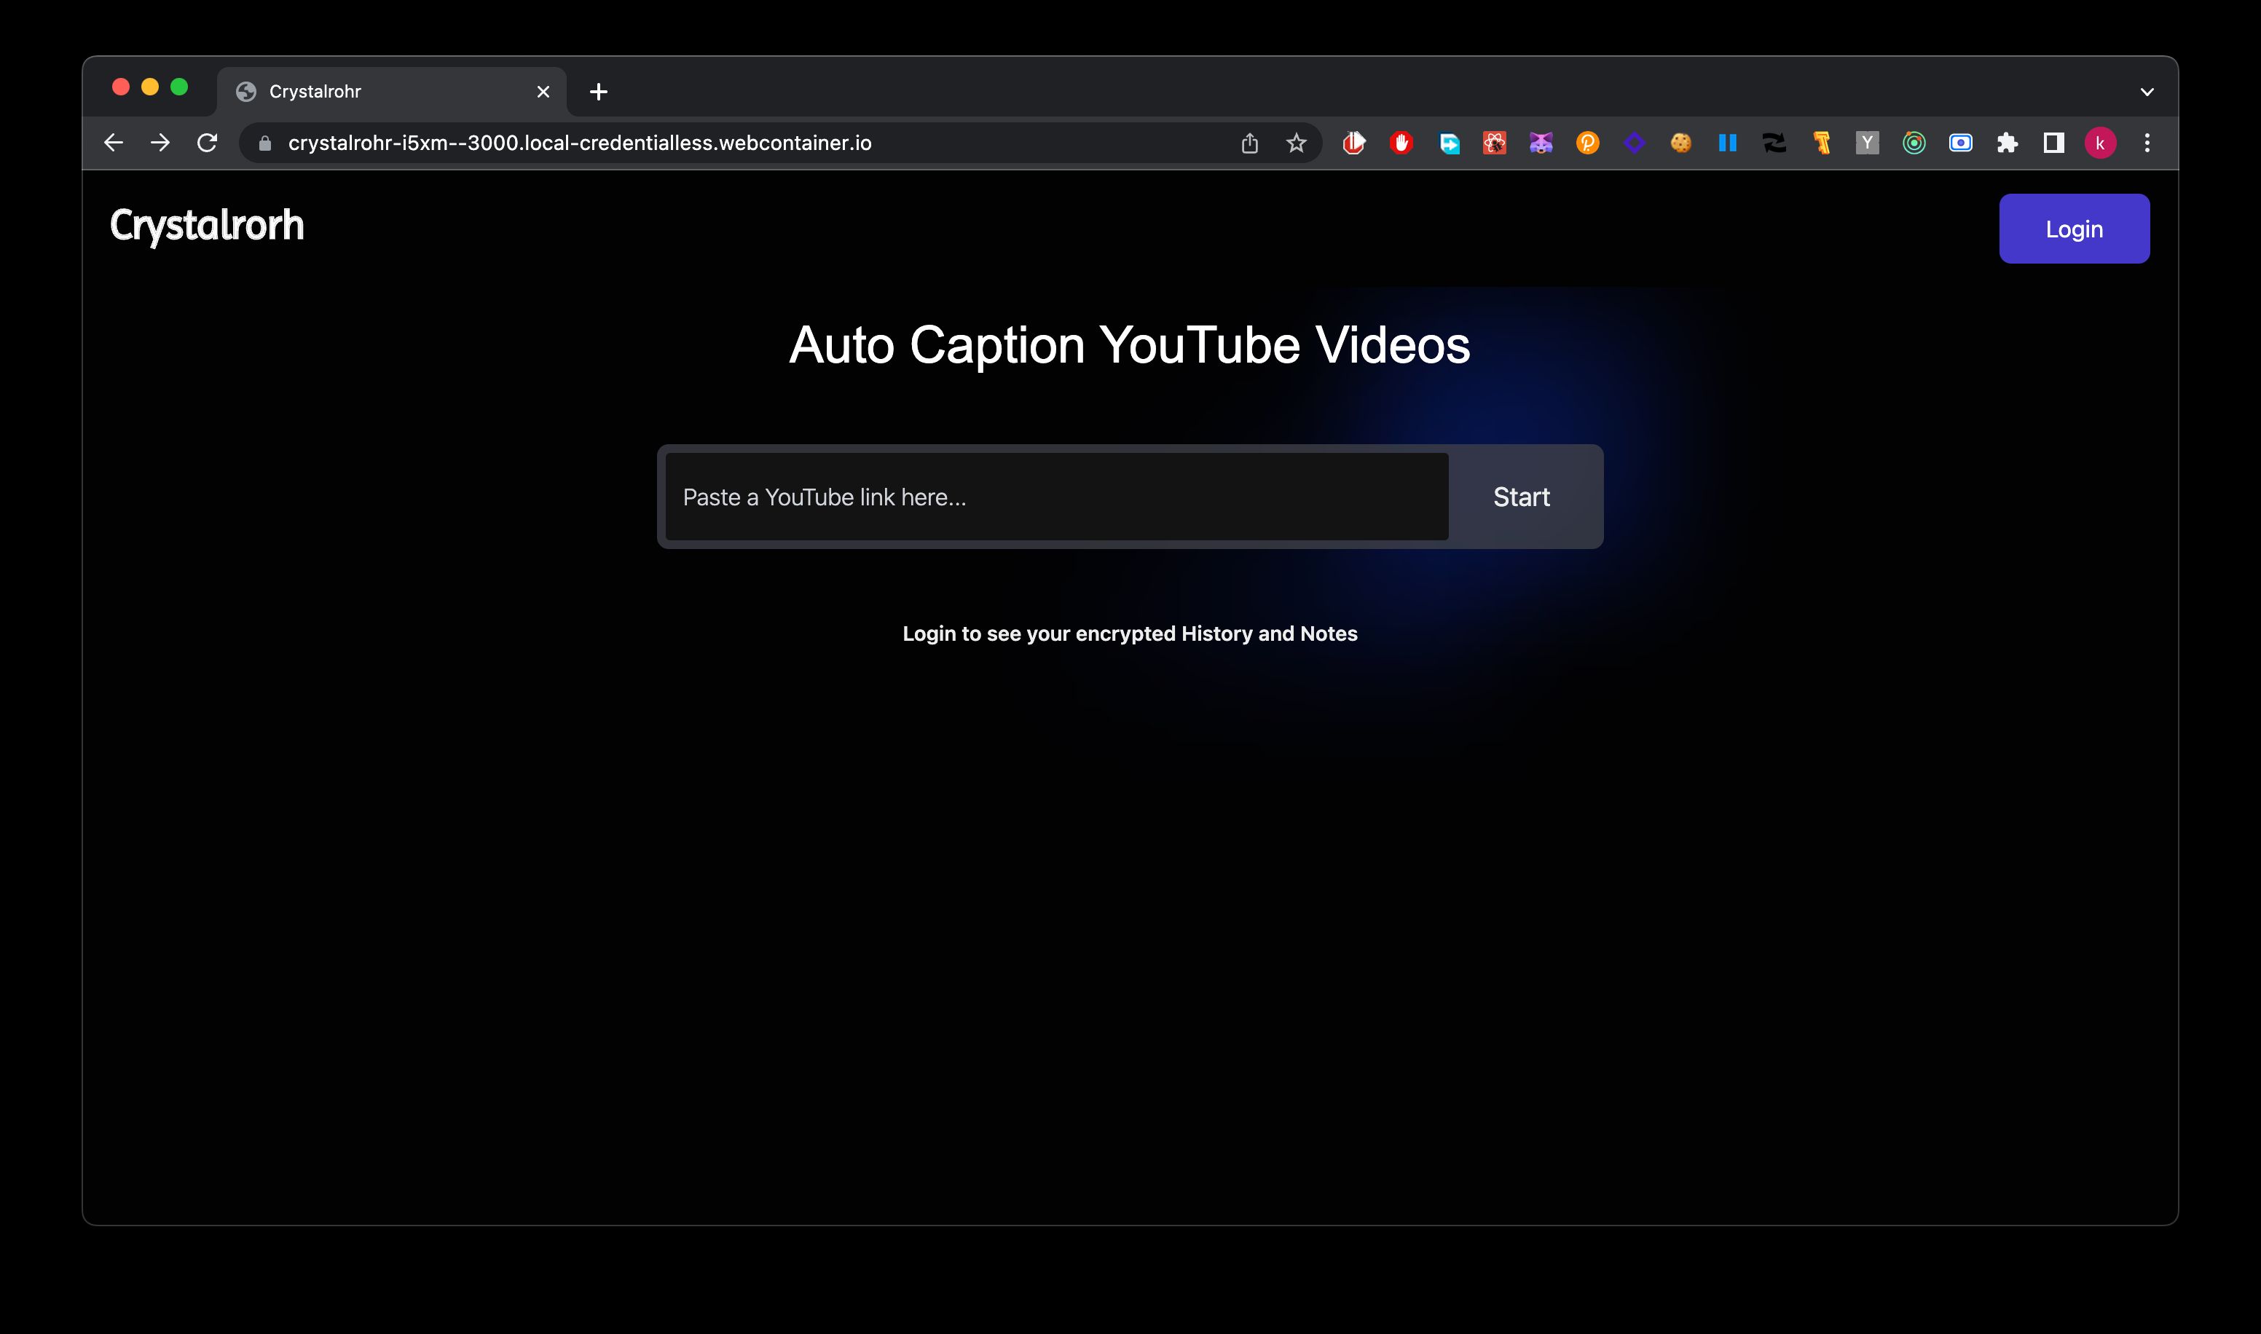Viewport: 2261px width, 1334px height.
Task: Open the Extensions puzzle piece menu
Action: coord(2008,143)
